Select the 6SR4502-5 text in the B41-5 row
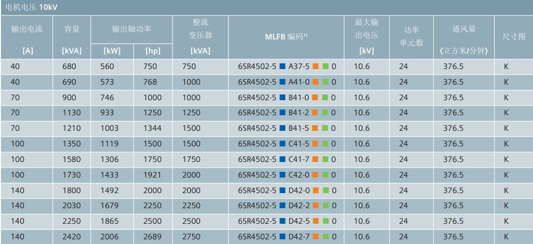The width and height of the screenshot is (533, 244). [257, 128]
